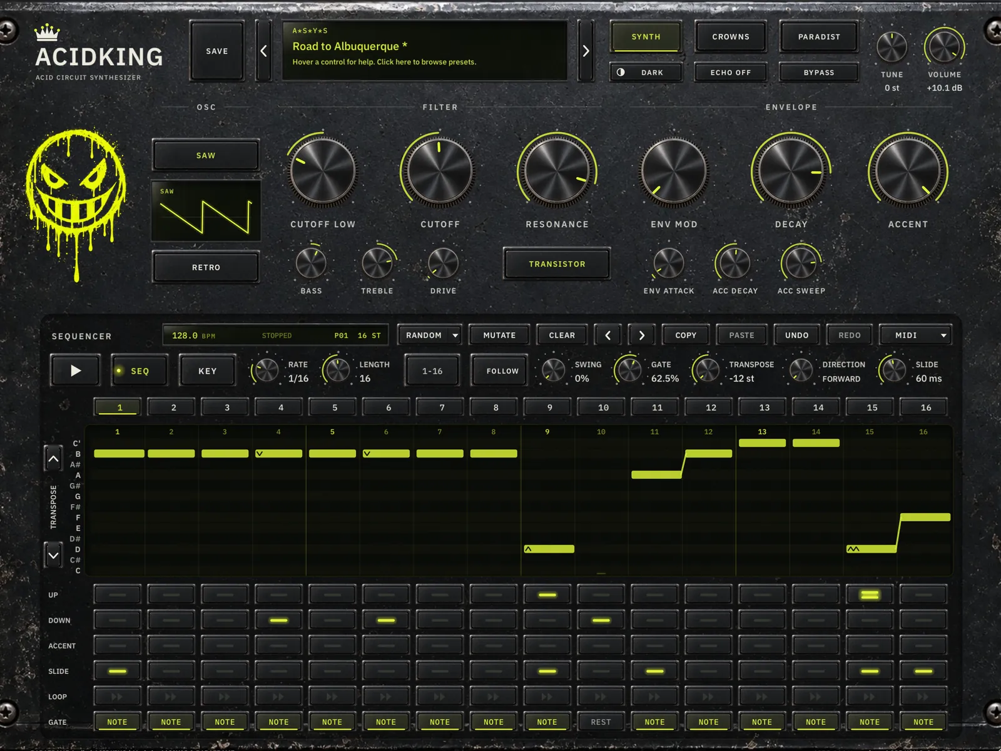Open preset browser via preset name display
Image resolution: width=1001 pixels, height=751 pixels.
coord(425,51)
